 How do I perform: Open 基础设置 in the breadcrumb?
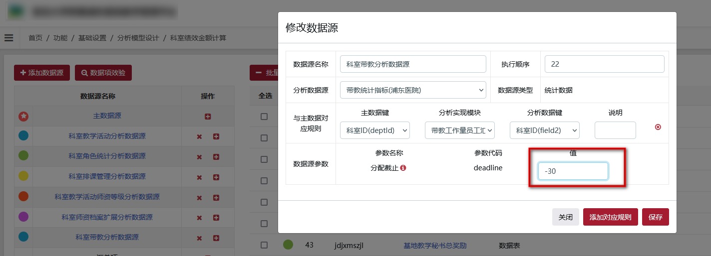pyautogui.click(x=92, y=38)
